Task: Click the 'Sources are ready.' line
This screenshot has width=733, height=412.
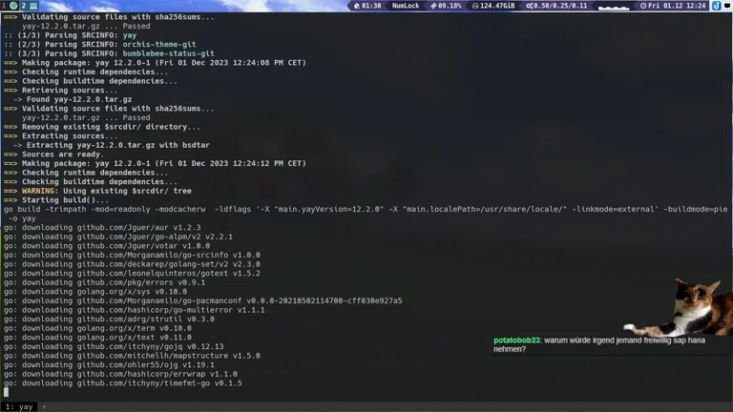Action: click(x=53, y=154)
